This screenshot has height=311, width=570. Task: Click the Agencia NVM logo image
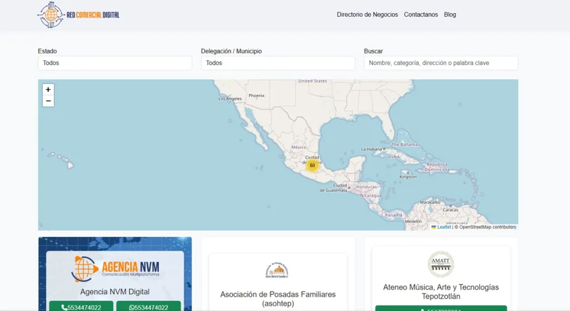115,268
